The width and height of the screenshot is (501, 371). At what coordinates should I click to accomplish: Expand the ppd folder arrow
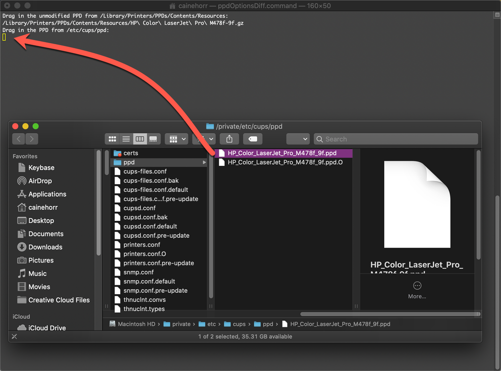click(x=204, y=163)
